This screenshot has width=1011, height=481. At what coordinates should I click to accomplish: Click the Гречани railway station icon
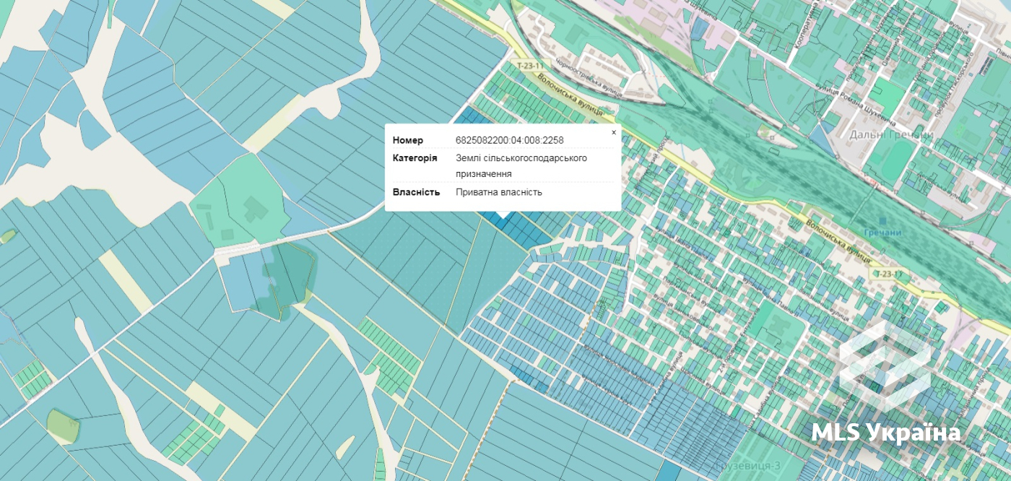click(882, 220)
